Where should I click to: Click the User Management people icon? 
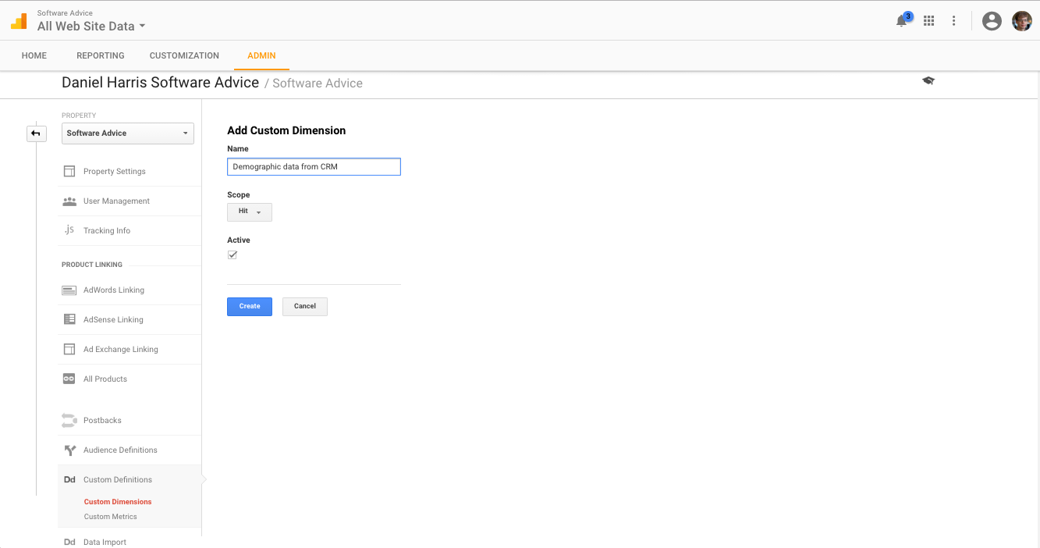tap(69, 201)
